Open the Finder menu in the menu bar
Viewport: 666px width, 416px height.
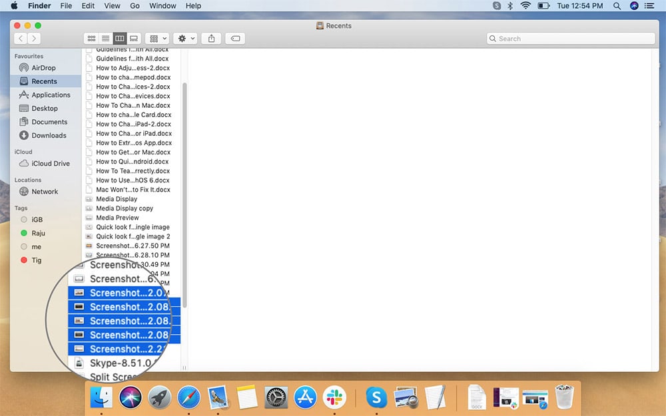(x=39, y=5)
